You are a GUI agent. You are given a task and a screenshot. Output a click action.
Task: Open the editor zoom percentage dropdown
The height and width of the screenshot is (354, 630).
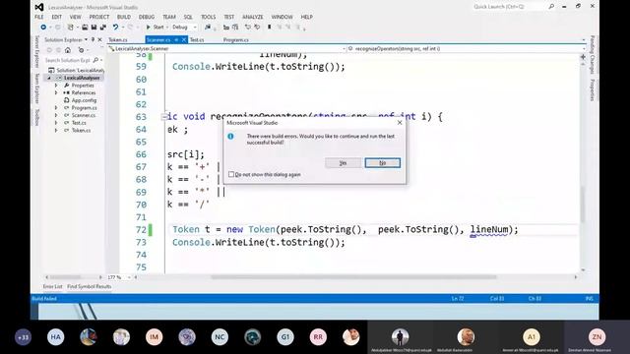point(129,277)
